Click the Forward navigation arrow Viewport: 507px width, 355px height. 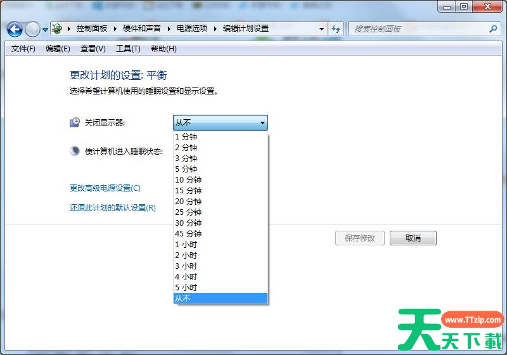click(32, 29)
